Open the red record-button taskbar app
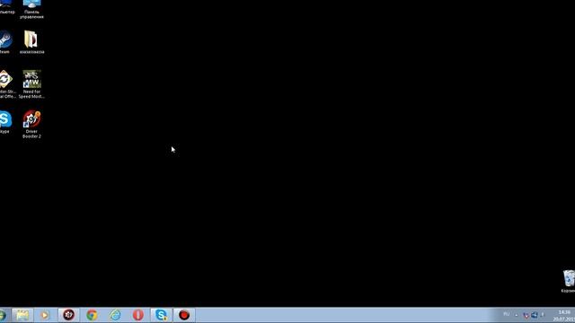The image size is (575, 323). coord(184,315)
